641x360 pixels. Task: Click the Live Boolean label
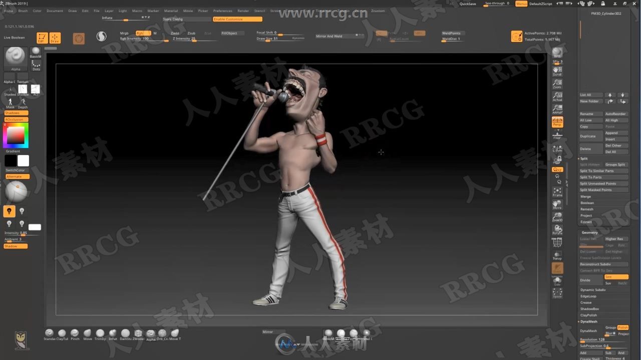14,37
